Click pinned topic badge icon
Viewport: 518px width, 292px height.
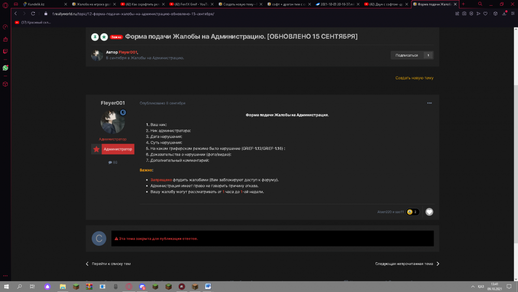click(x=95, y=37)
